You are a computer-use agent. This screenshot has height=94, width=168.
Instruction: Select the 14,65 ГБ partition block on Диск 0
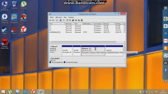pos(114,51)
